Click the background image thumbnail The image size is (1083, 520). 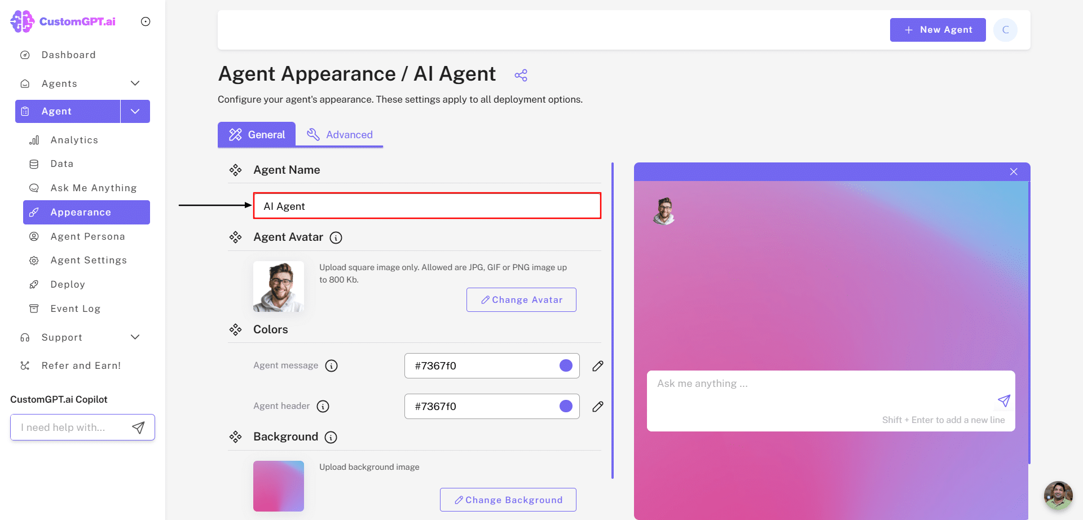coord(279,486)
